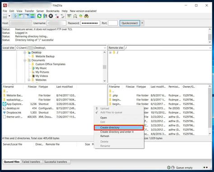The width and height of the screenshot is (214, 172).
Task: Open the Server menu
Action: (40, 11)
